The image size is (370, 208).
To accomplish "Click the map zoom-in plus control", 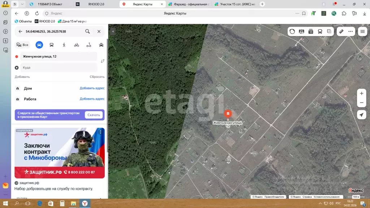I will point(362,93).
